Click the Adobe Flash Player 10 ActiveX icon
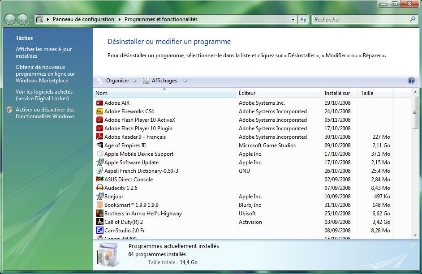Screen dimensions: 422x274 pos(99,120)
